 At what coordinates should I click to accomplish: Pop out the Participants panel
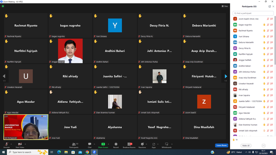(270, 6)
